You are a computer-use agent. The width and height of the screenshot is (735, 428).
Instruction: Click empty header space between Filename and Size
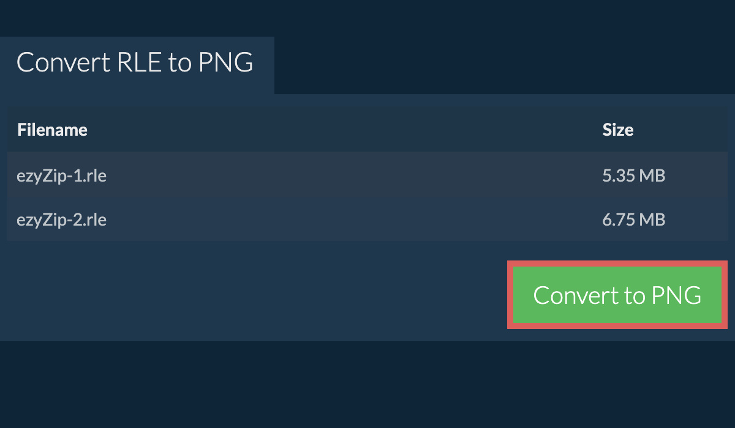pyautogui.click(x=343, y=130)
